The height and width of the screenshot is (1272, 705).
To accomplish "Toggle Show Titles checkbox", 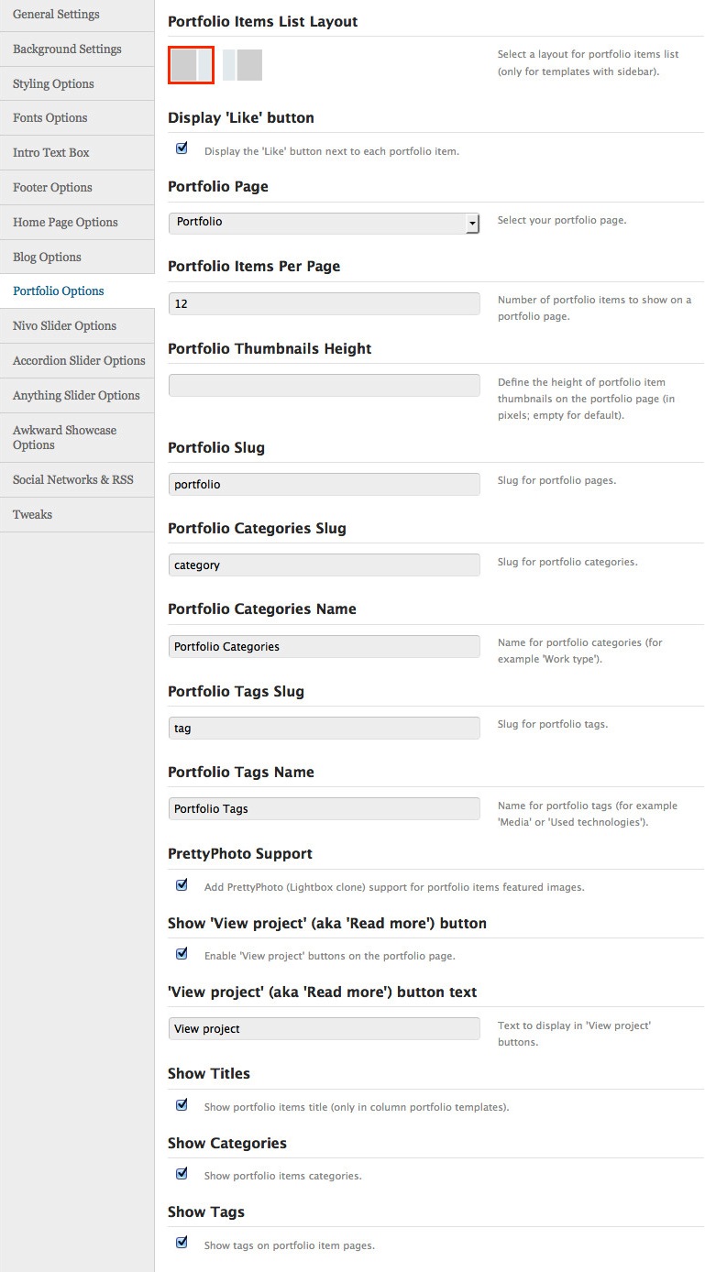I will coord(182,1105).
